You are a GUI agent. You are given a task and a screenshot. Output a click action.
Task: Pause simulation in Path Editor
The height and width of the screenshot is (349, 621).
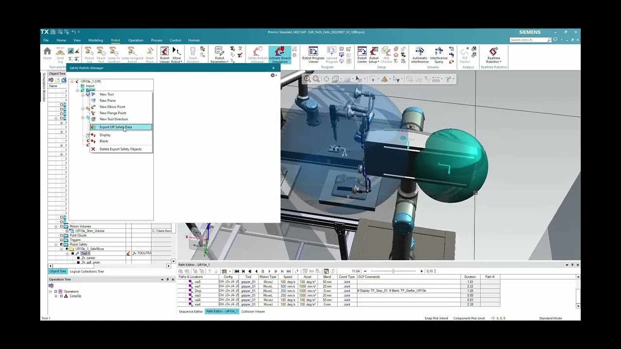pyautogui.click(x=263, y=271)
